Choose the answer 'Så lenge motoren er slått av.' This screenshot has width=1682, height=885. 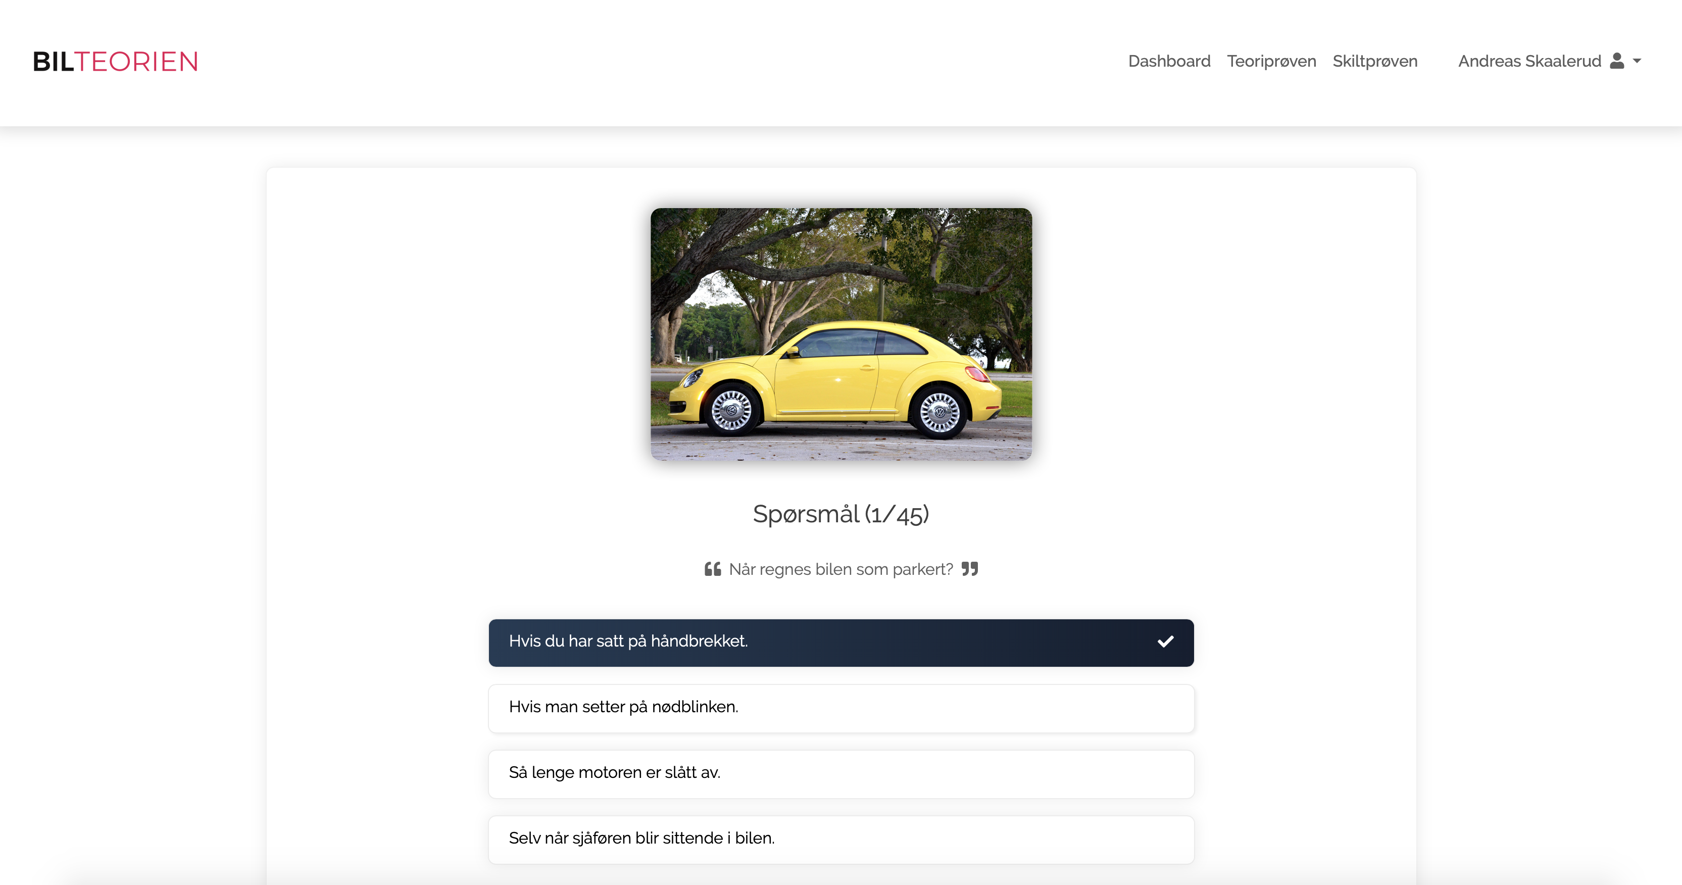pyautogui.click(x=840, y=773)
